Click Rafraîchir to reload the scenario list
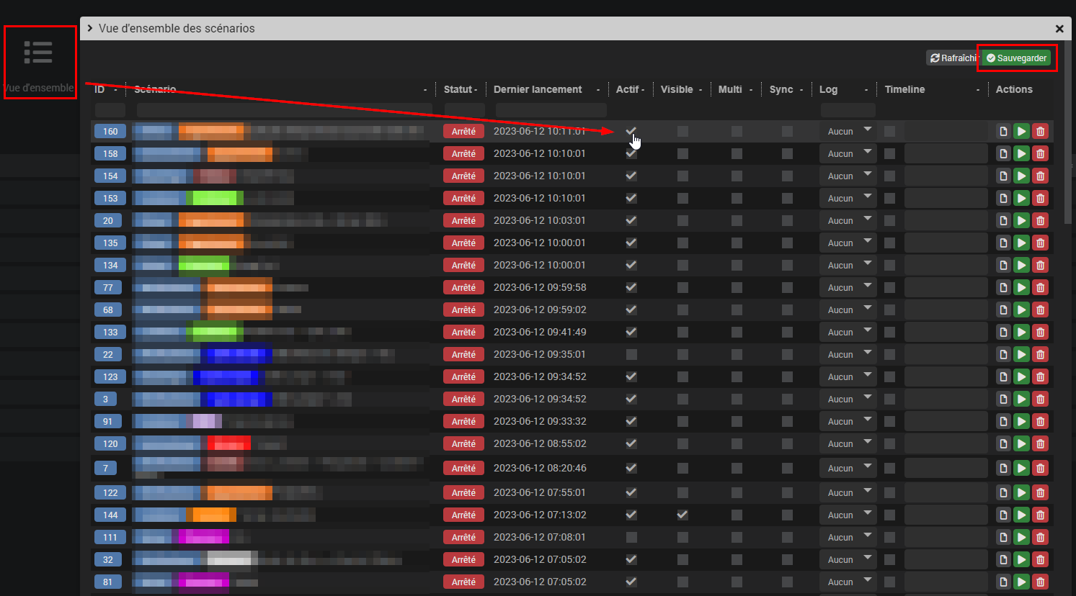Viewport: 1076px width, 596px height. (x=952, y=58)
